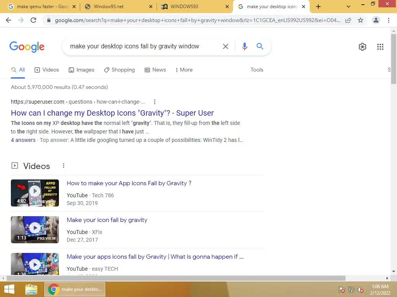Open a new browser tab
This screenshot has width=397, height=297.
click(x=318, y=7)
